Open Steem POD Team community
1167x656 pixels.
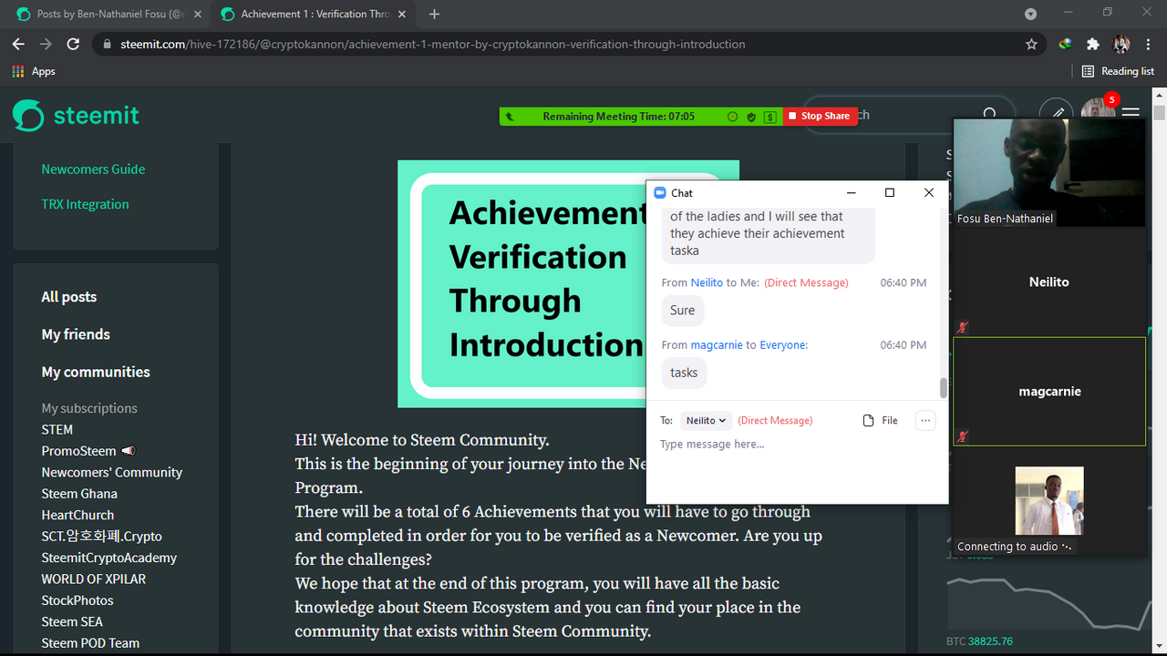coord(90,643)
